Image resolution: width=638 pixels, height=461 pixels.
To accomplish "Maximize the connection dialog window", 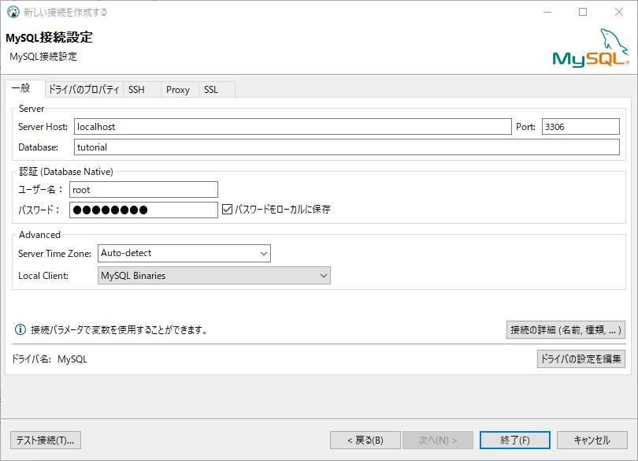I will coord(583,12).
